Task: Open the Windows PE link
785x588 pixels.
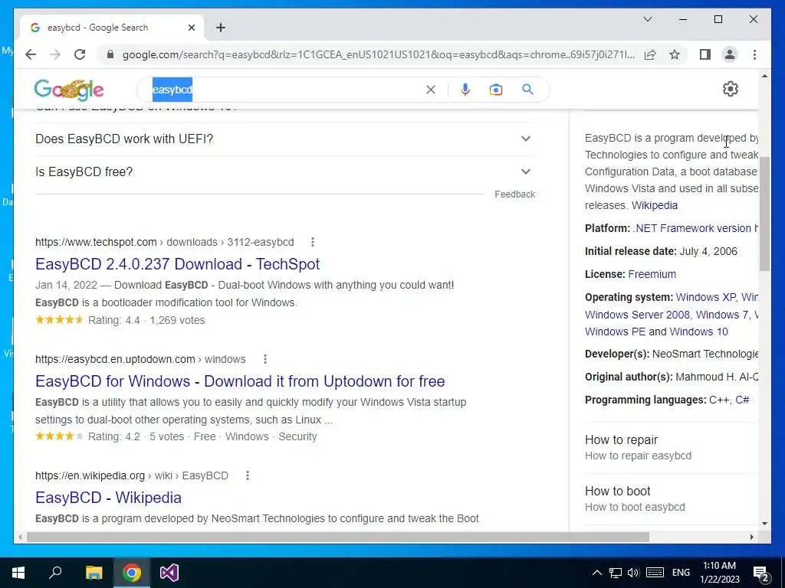Action: pyautogui.click(x=615, y=332)
